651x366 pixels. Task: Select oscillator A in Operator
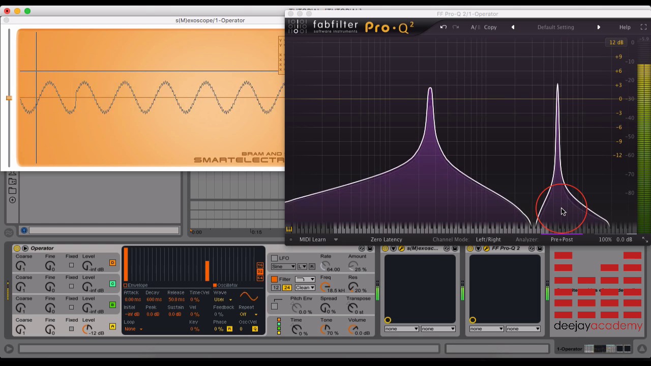(x=112, y=326)
